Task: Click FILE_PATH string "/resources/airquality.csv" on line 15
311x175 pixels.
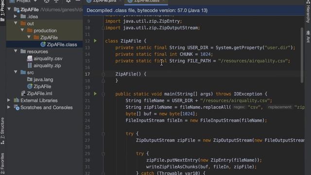Action: coord(253,61)
